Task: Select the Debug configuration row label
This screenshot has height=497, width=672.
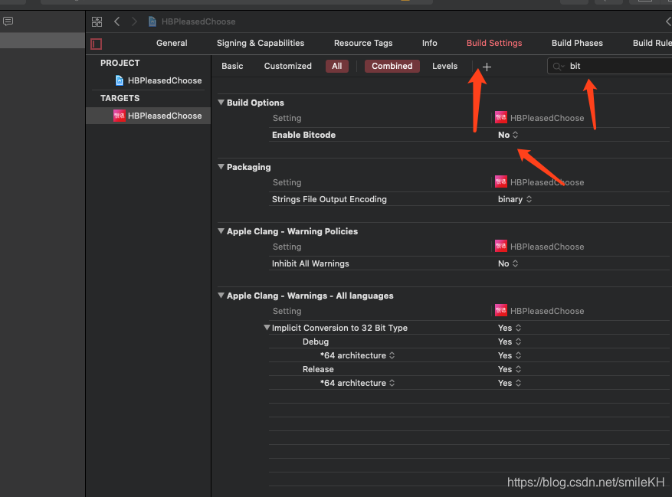Action: (316, 342)
